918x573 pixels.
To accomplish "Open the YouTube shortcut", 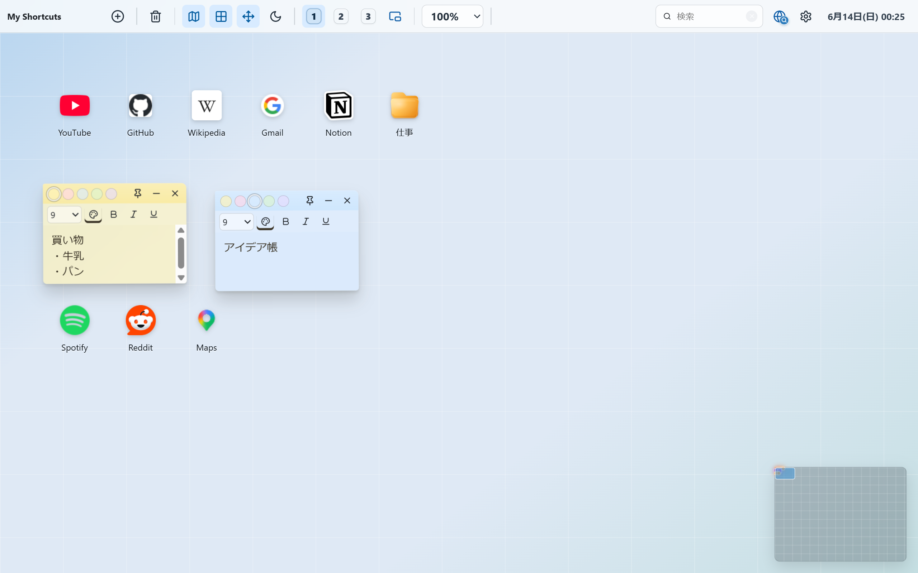I will click(x=75, y=105).
